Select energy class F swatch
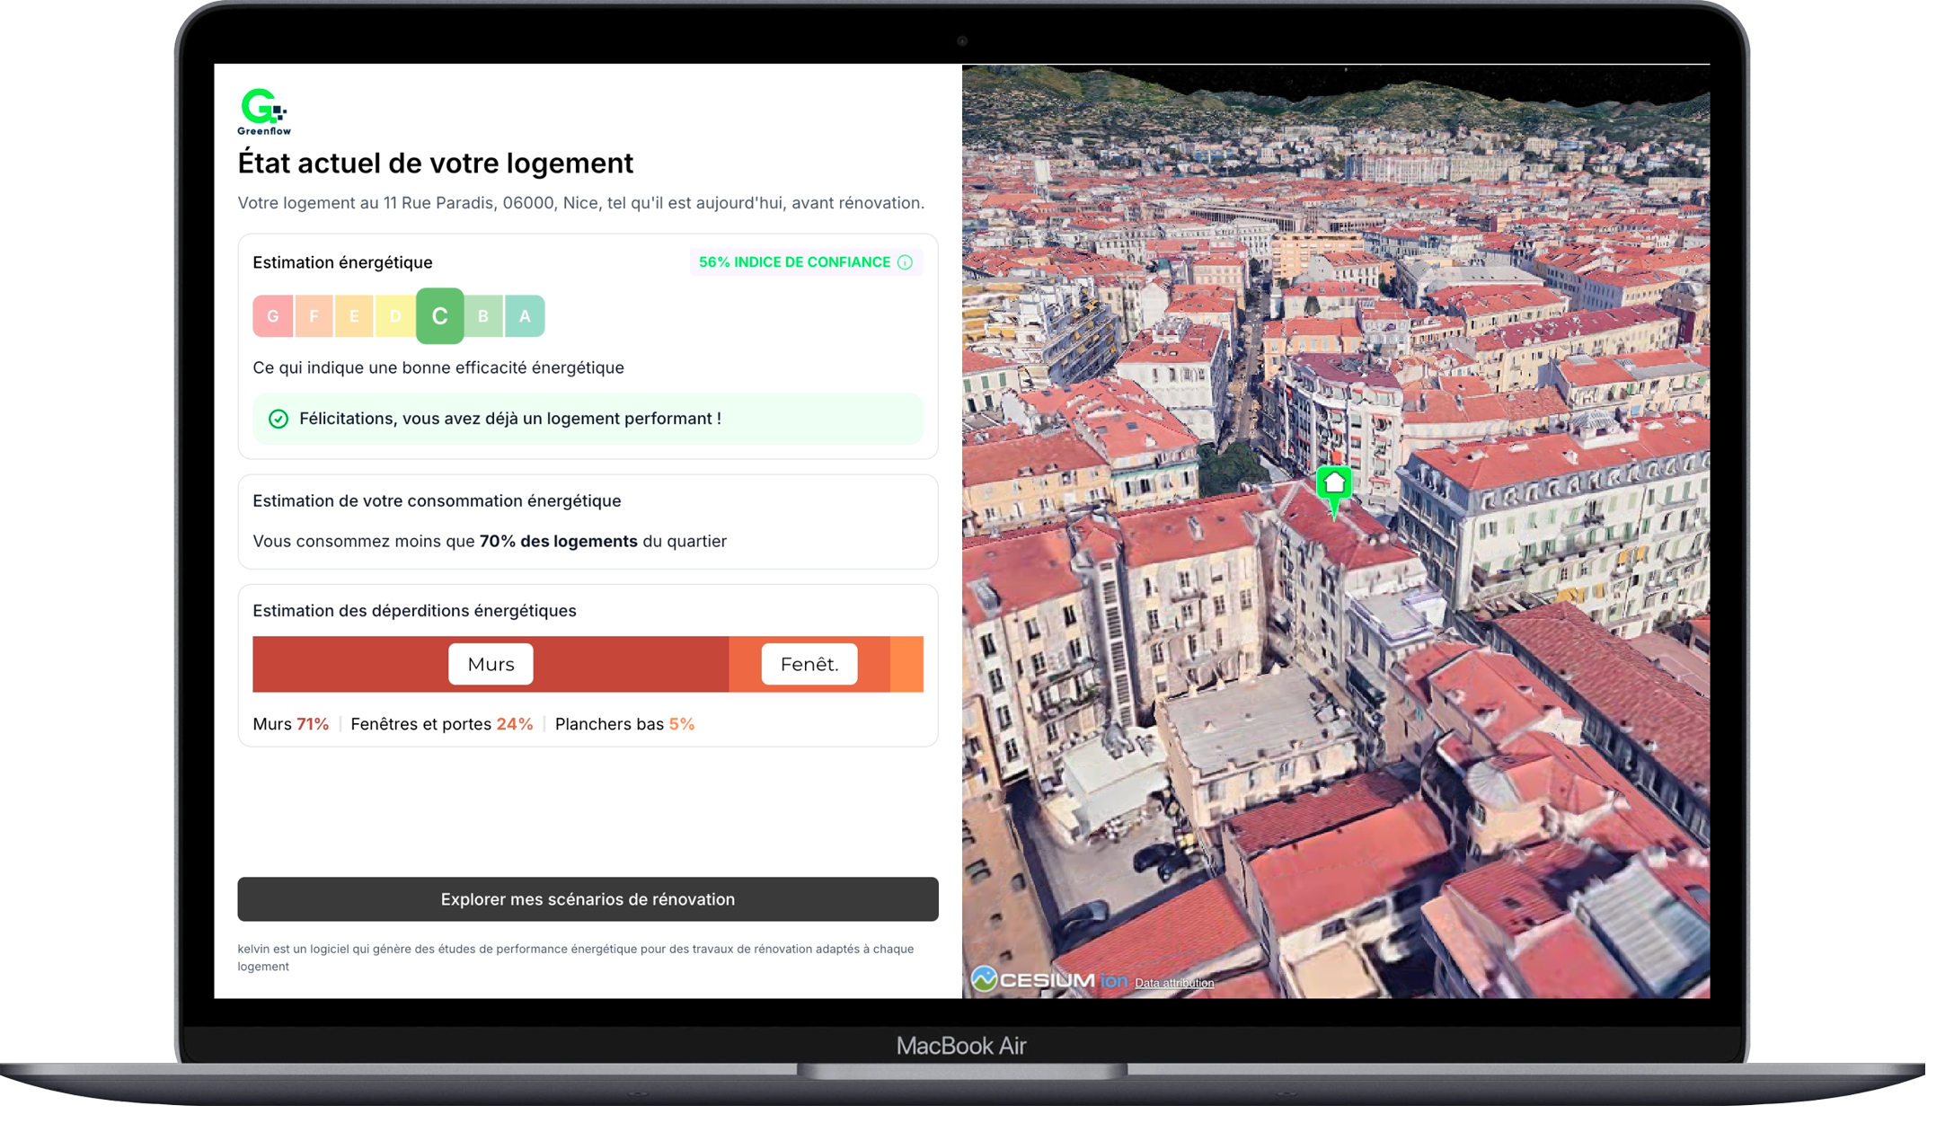Screen dimensions: 1954x1123 tap(314, 316)
